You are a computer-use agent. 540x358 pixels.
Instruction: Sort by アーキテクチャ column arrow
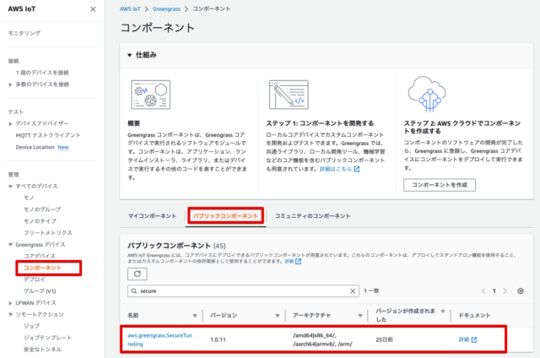[x=360, y=316]
